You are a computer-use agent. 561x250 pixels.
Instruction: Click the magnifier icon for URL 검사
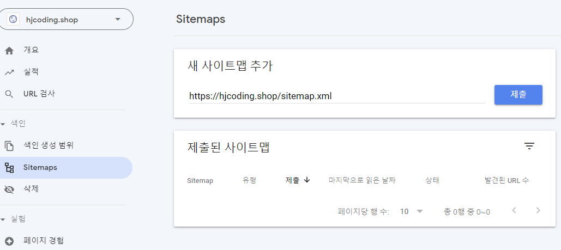[x=9, y=94]
